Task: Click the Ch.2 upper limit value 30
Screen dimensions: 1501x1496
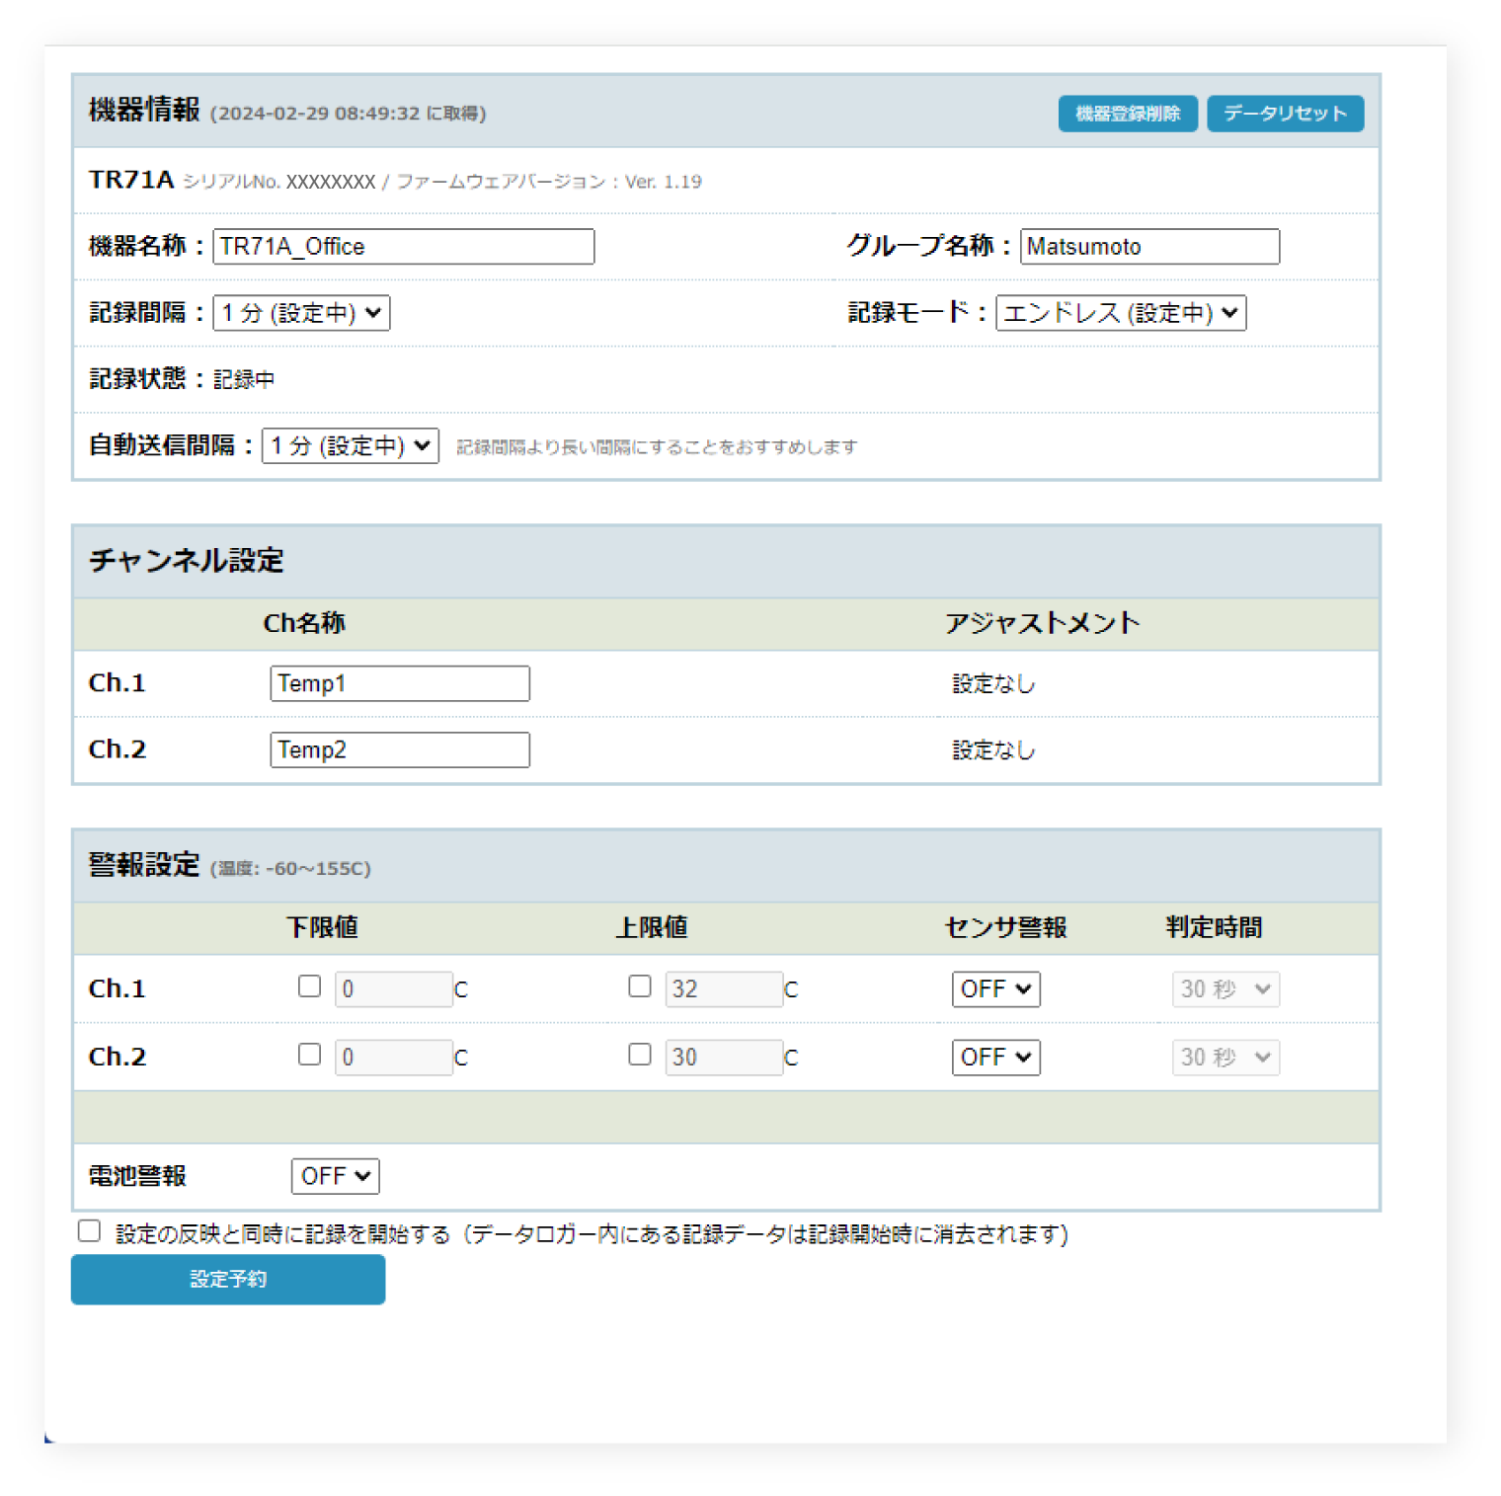Action: [724, 1057]
